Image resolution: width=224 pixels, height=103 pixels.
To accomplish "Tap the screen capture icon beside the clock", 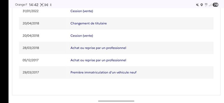I will tap(41, 5).
